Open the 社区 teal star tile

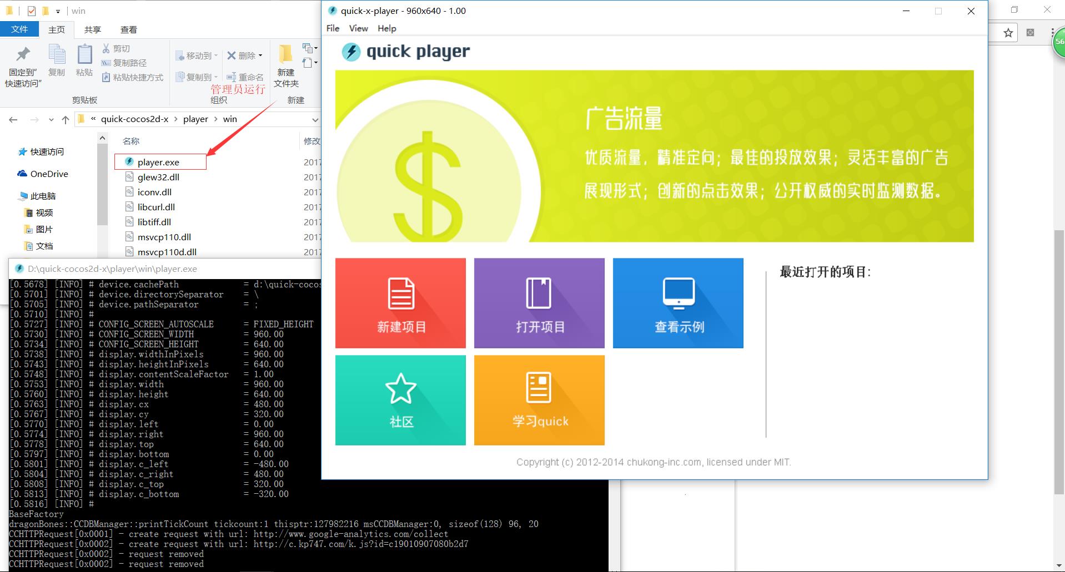(x=400, y=400)
